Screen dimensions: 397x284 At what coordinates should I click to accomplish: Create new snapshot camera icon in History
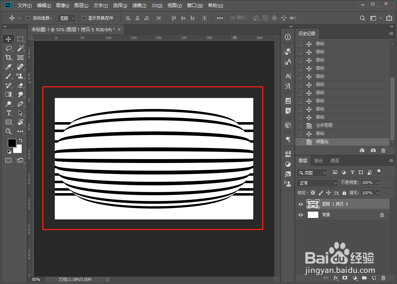373,150
